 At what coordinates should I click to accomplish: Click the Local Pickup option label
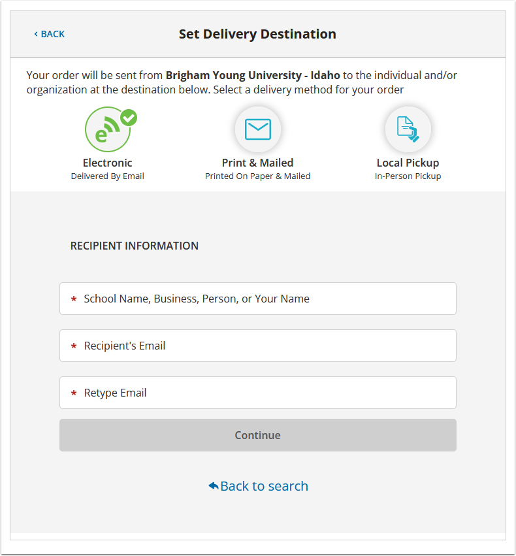pyautogui.click(x=408, y=163)
